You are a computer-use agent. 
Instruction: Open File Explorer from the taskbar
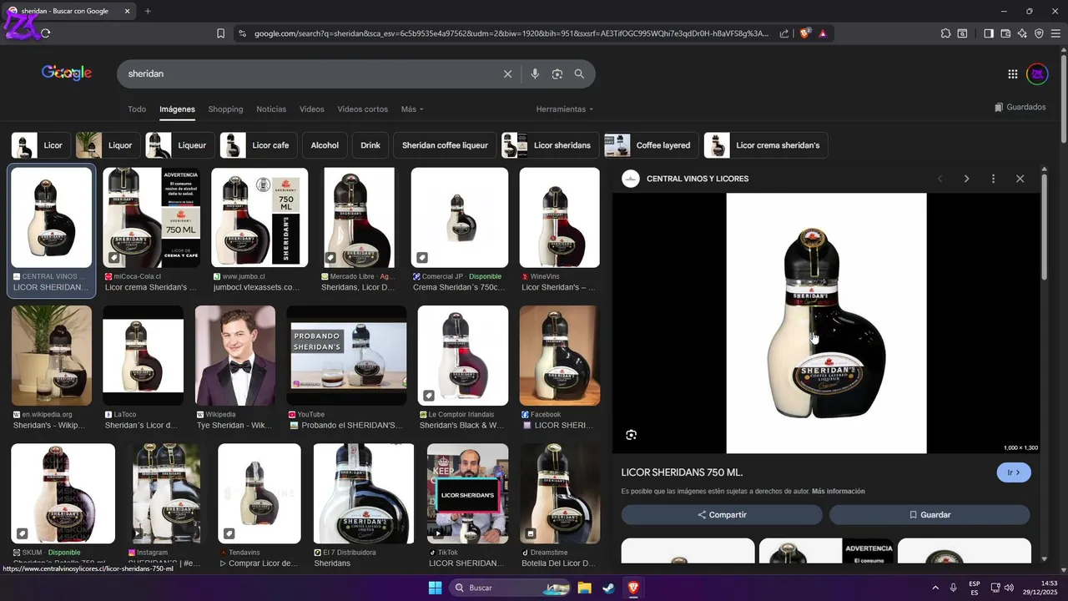[x=584, y=588]
